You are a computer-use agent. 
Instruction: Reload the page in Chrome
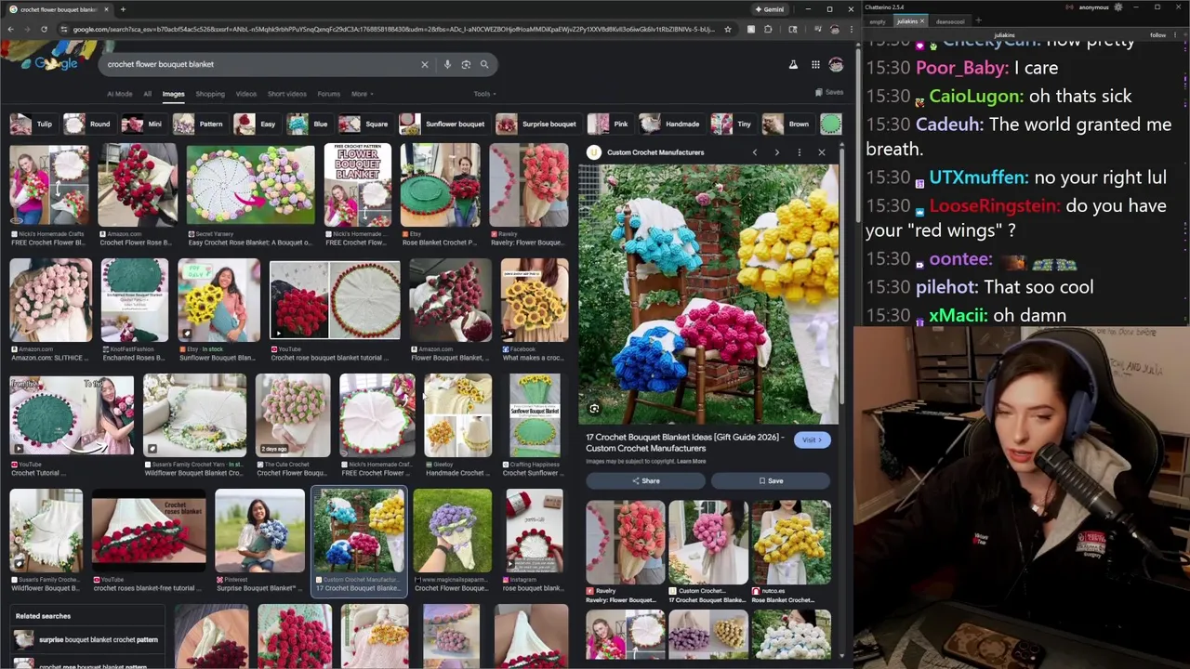pyautogui.click(x=44, y=29)
